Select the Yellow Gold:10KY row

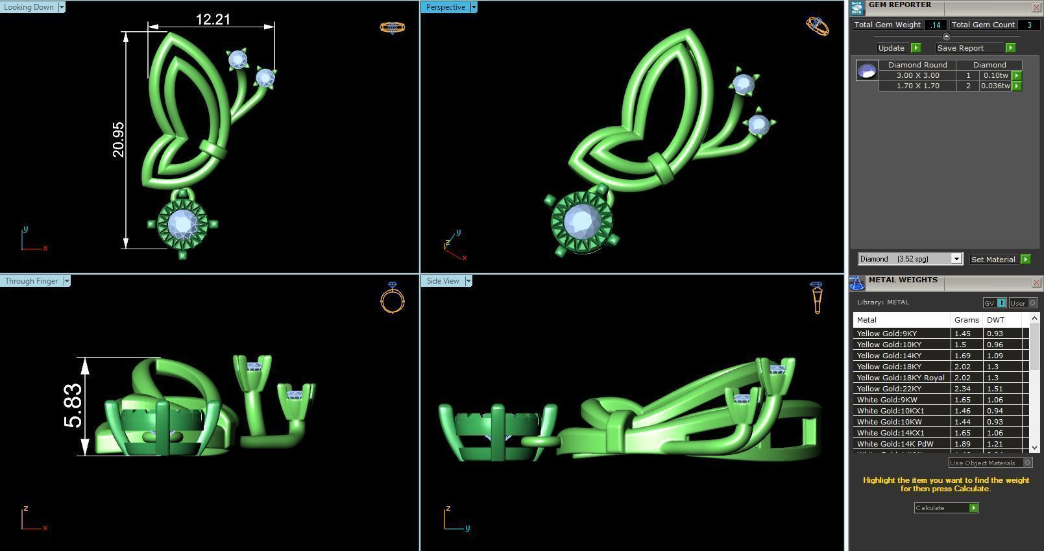click(940, 345)
